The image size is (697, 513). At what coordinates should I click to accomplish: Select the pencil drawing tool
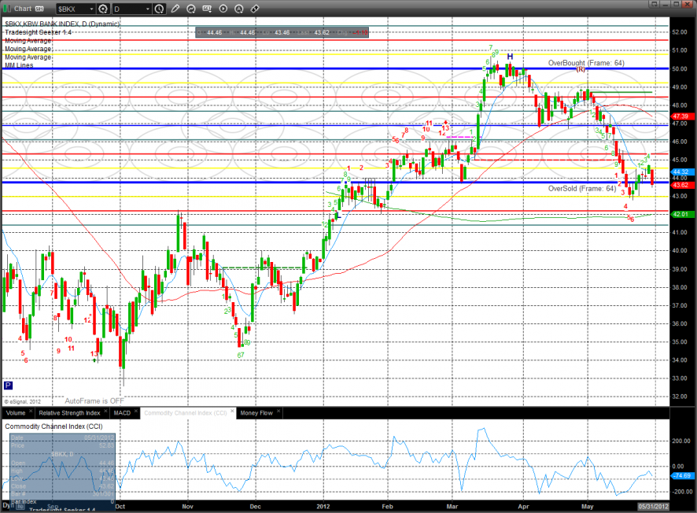pyautogui.click(x=176, y=9)
